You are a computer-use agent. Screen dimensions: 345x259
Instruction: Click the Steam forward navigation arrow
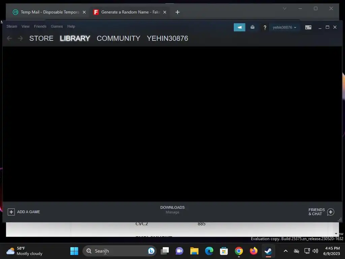(20, 38)
